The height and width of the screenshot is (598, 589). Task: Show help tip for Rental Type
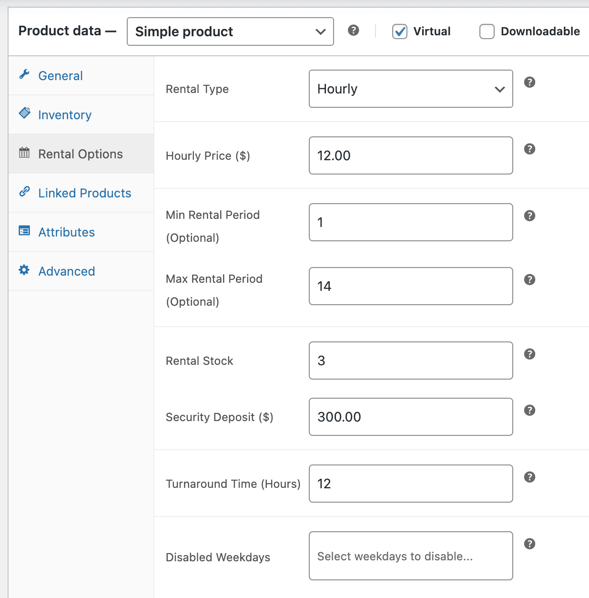529,82
